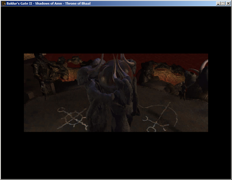Click the Baldur's Gate II title bar icon

pyautogui.click(x=3, y=3)
